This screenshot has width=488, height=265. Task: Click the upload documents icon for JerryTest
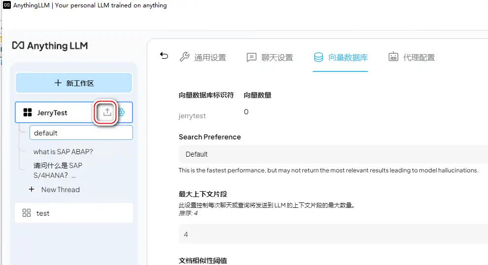(107, 112)
